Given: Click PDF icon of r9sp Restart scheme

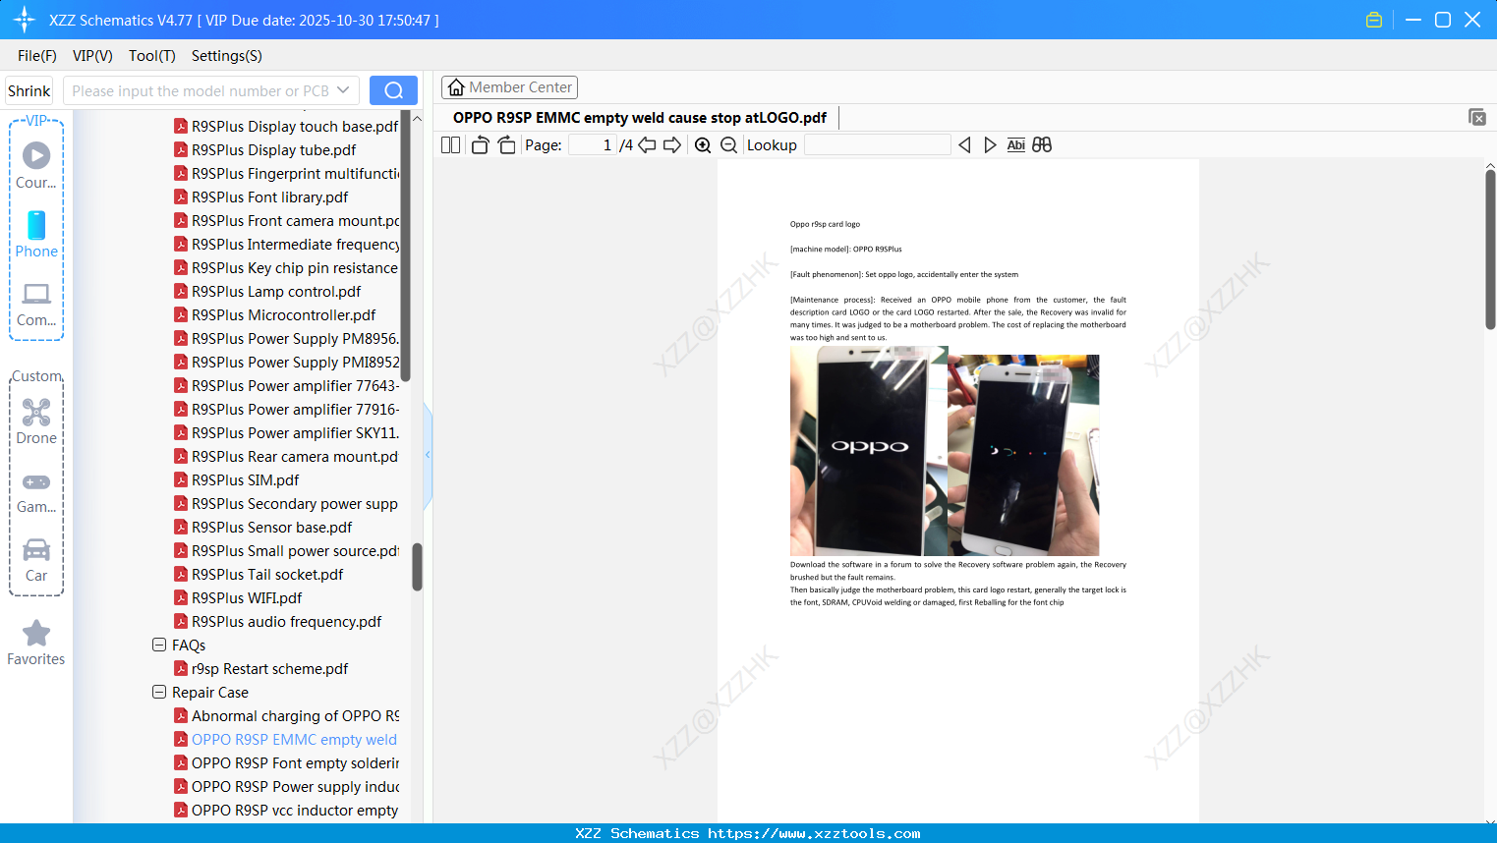Looking at the screenshot, I should tap(181, 668).
